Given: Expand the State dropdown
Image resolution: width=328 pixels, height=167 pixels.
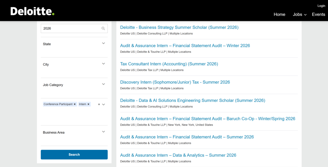Looking at the screenshot, I should click(x=103, y=43).
